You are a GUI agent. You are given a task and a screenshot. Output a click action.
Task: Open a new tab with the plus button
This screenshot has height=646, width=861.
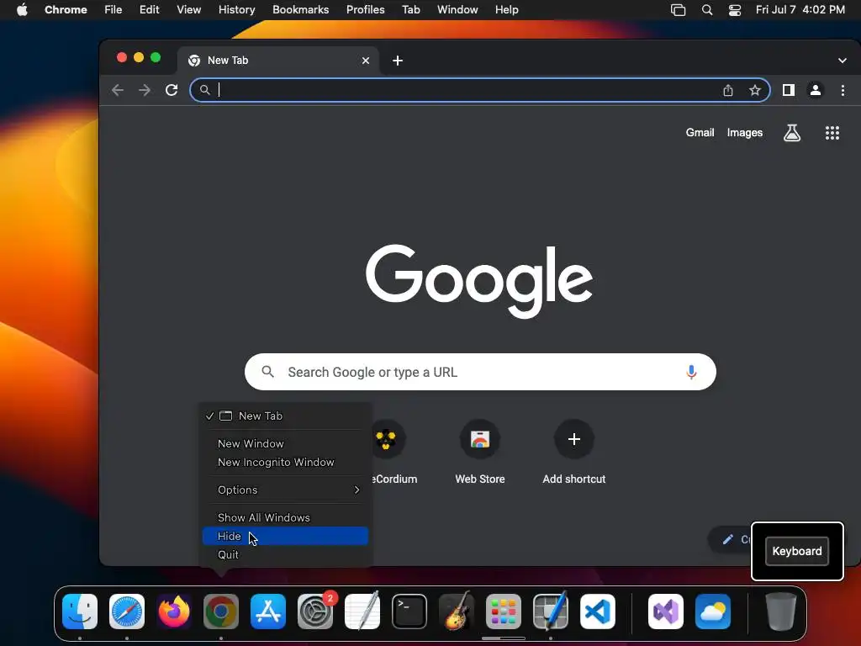(x=398, y=61)
